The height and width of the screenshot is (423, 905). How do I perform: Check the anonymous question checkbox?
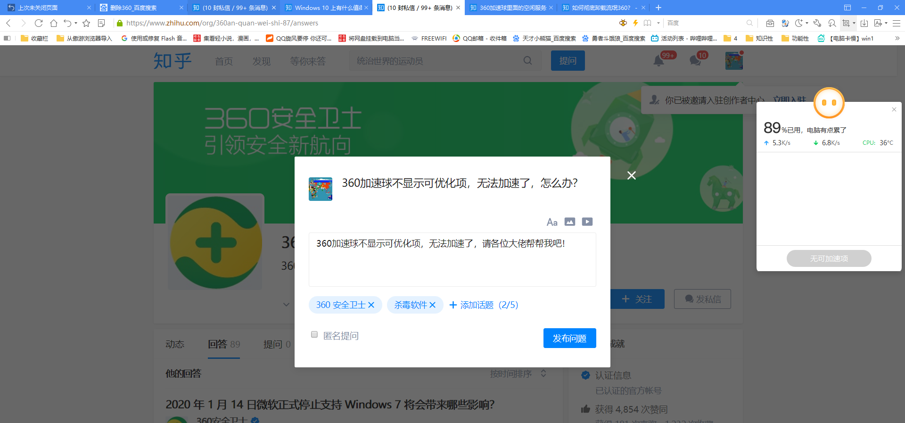pyautogui.click(x=314, y=334)
